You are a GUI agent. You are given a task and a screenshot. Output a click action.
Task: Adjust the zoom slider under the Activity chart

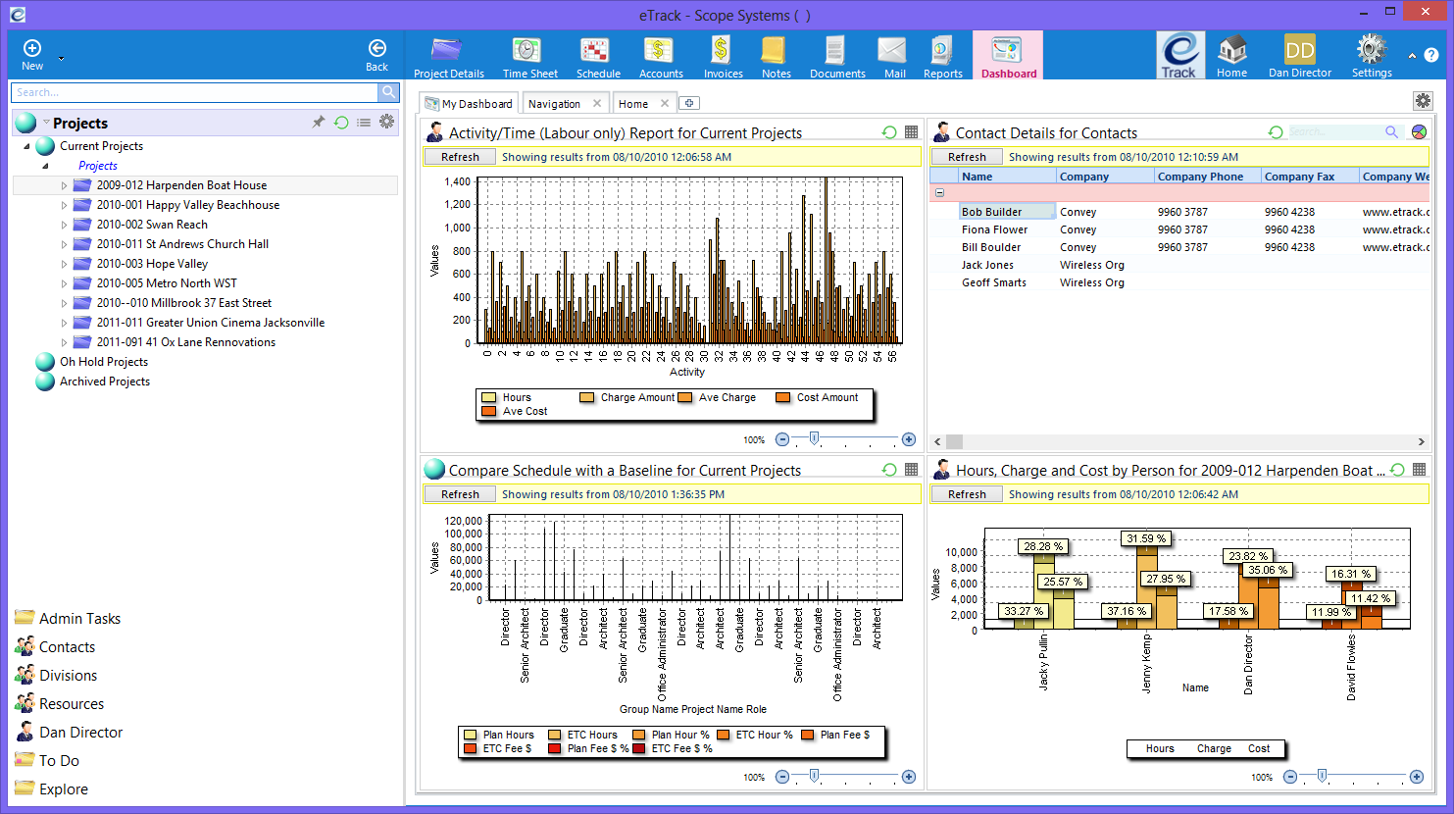[815, 439]
